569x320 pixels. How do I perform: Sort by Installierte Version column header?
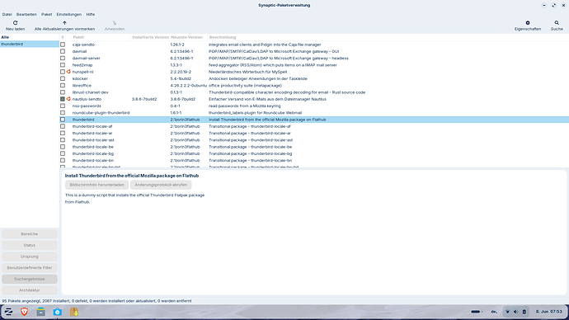[x=150, y=37]
